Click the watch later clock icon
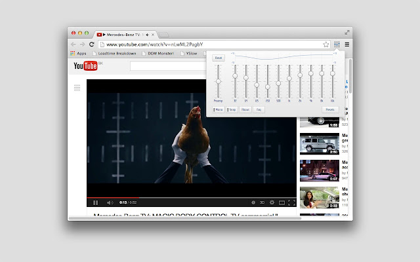Screen dimensions: 420x262 click(x=253, y=202)
